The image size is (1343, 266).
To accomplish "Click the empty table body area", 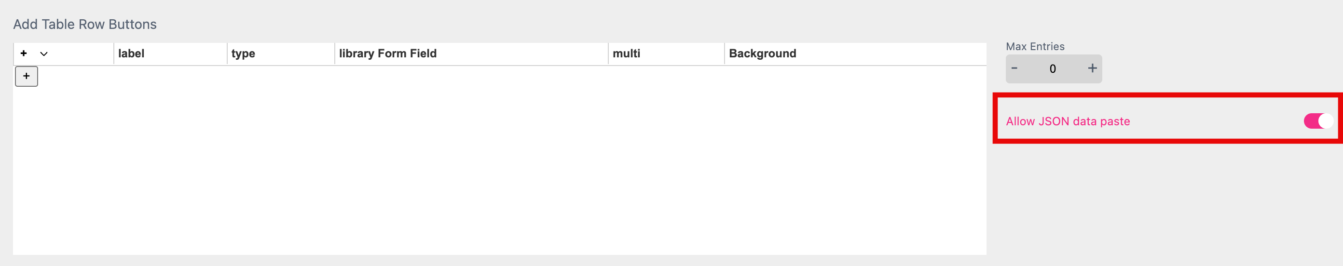I will [499, 167].
